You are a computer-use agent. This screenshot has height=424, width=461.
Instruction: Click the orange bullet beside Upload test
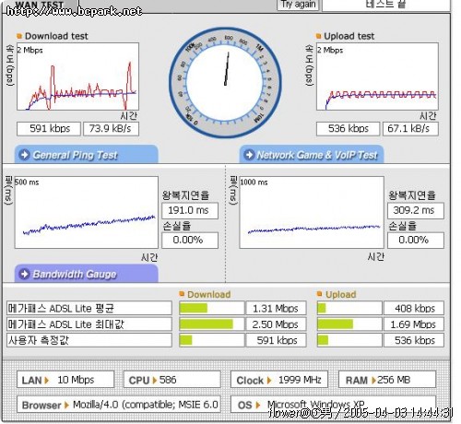tap(319, 36)
